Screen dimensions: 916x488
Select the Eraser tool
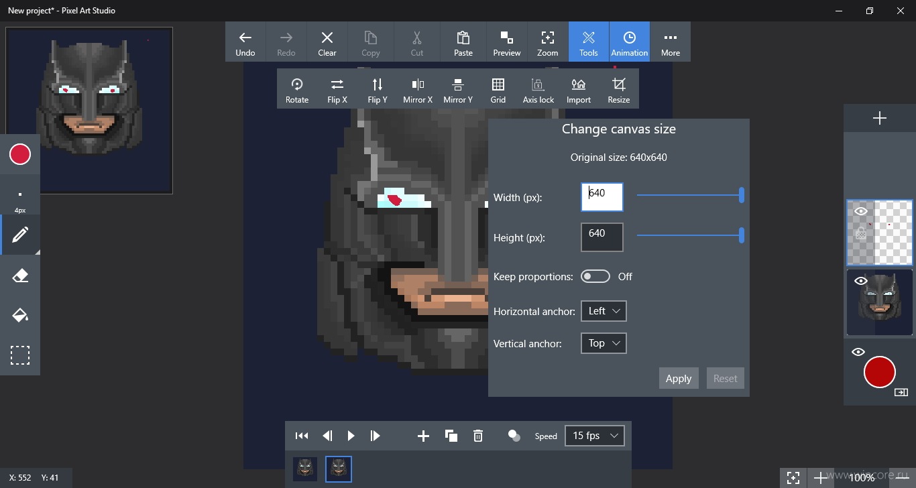[20, 276]
